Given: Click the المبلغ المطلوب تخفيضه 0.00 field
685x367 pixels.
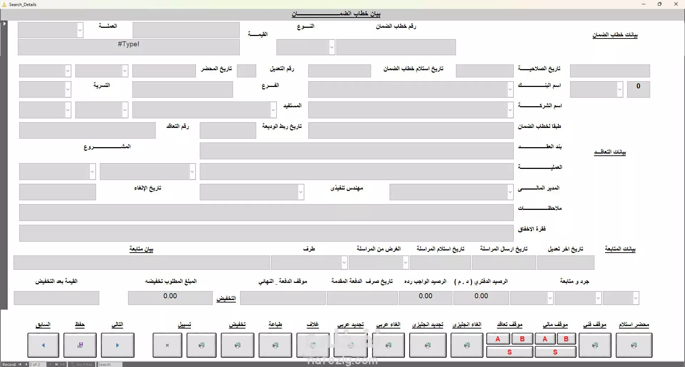Looking at the screenshot, I should (x=170, y=298).
